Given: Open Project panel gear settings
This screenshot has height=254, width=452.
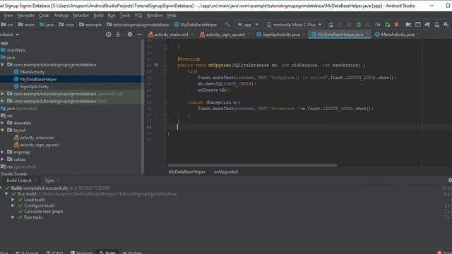Looking at the screenshot, I should [130, 35].
